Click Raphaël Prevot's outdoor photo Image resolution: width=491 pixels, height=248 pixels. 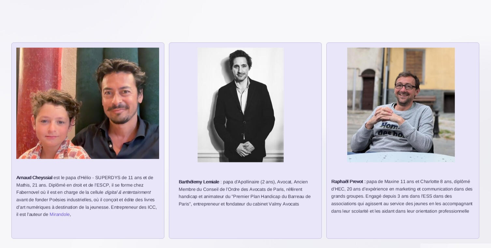tap(401, 105)
